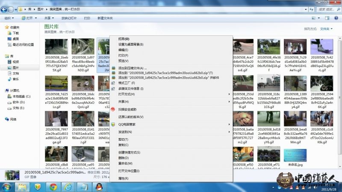This screenshot has width=342, height=192.
Task: Open the Chrome icon on taskbar
Action: [x=53, y=187]
